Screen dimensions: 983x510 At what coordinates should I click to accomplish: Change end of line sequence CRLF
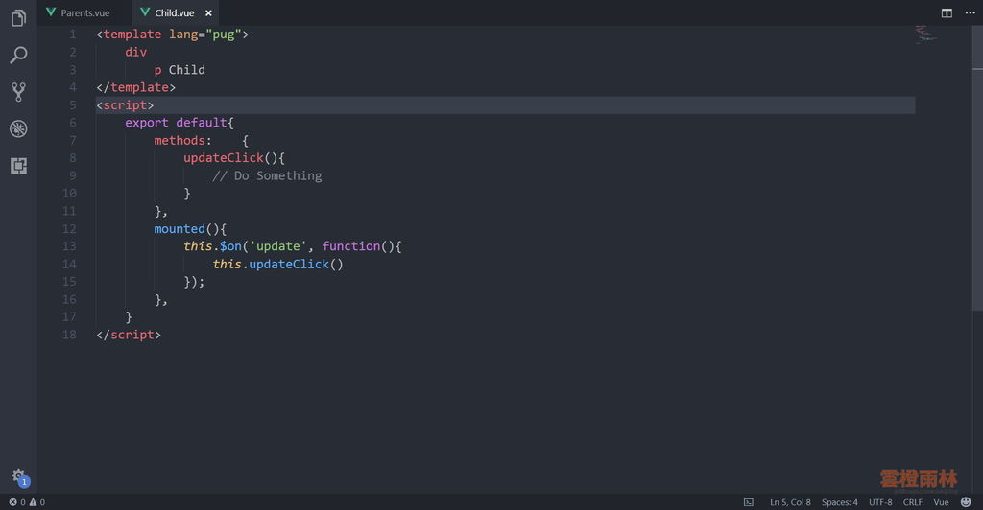tap(912, 502)
